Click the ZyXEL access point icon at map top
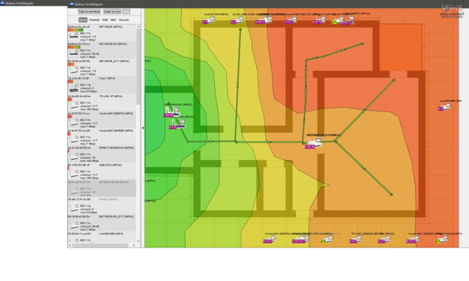Viewport: 469px width, 281px height. click(238, 20)
